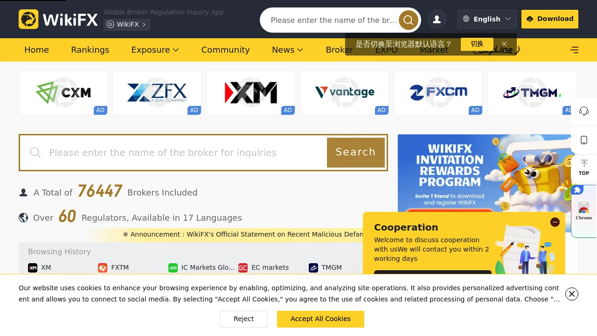Click the EC markets icon in history
Viewport: 597px width, 336px height.
click(243, 268)
